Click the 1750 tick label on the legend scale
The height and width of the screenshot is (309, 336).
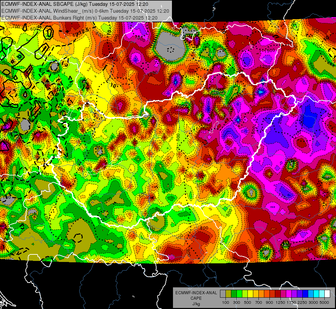point(291,302)
